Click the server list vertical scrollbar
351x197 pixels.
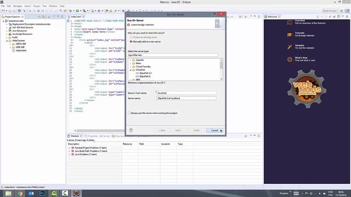pos(221,69)
